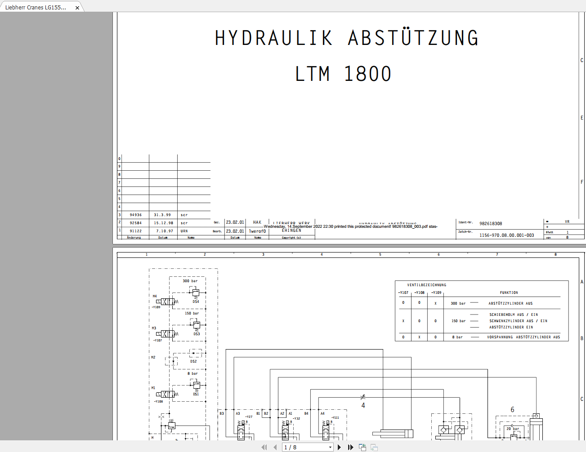Jump to the last page, page 8
The width and height of the screenshot is (586, 452).
pyautogui.click(x=350, y=447)
